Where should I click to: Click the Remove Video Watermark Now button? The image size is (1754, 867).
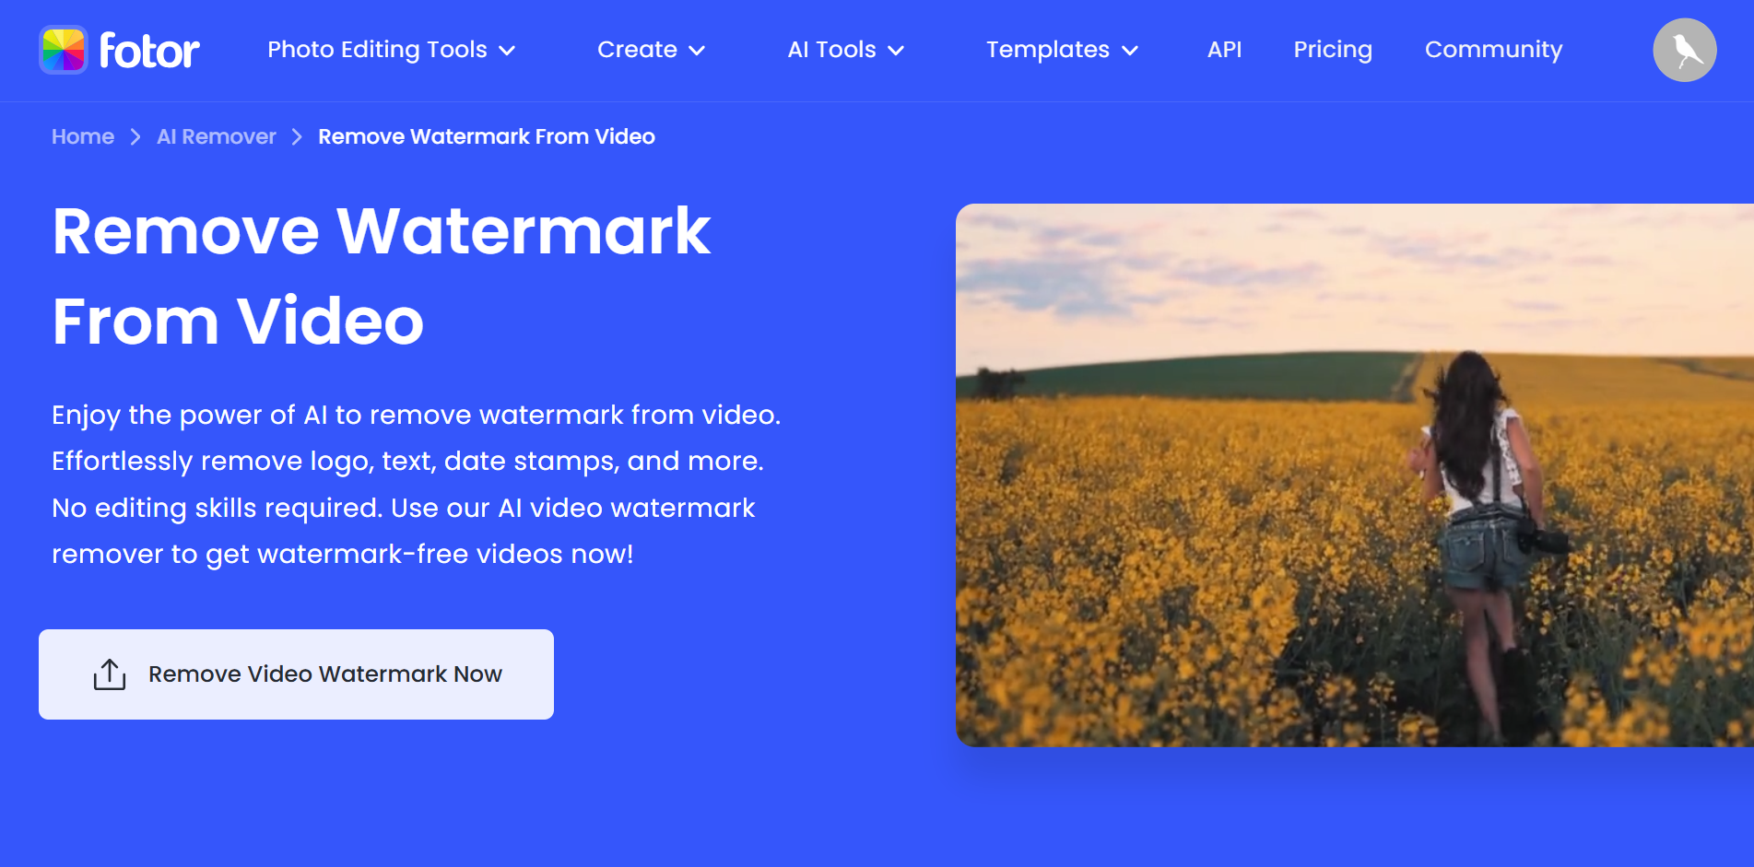coord(295,674)
